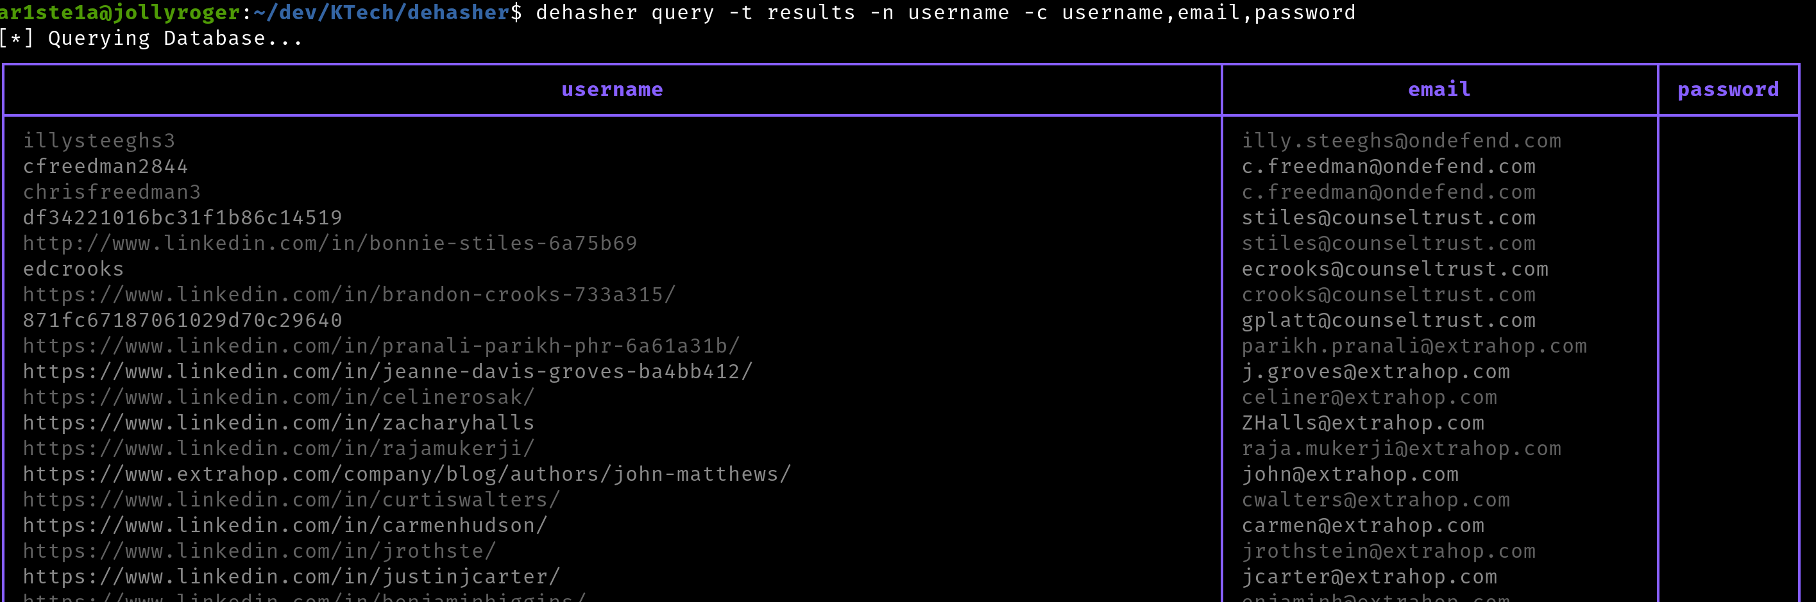
Task: Select email crooks@counseltrust.com in brandon-crooks row
Action: tap(1389, 295)
